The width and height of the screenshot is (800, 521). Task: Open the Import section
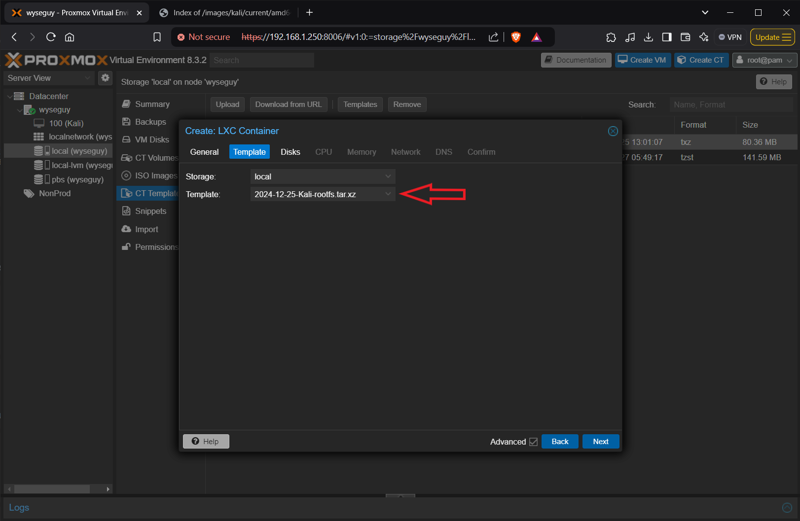pos(146,229)
